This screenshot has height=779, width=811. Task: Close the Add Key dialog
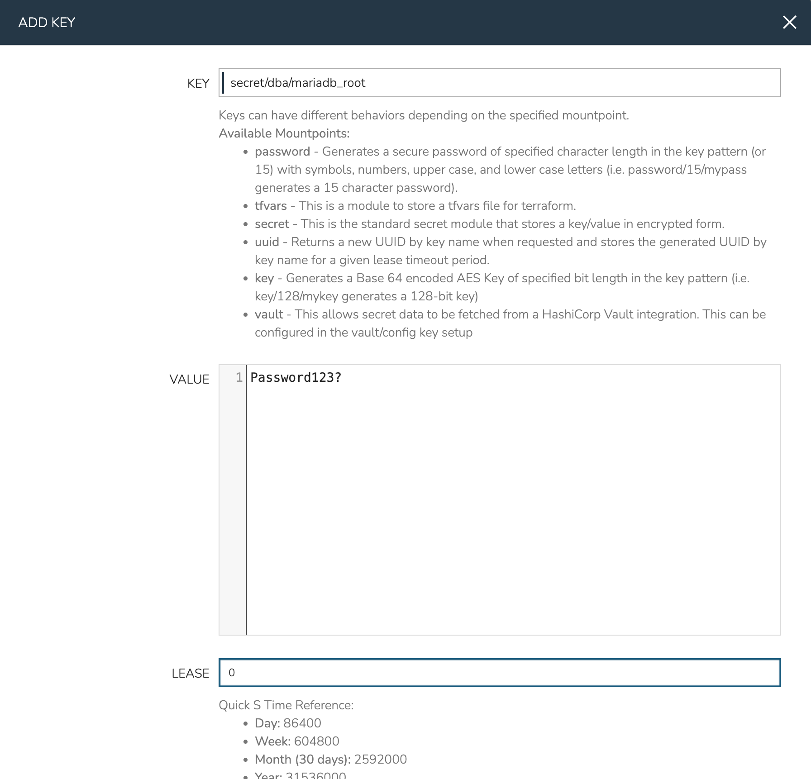click(789, 22)
